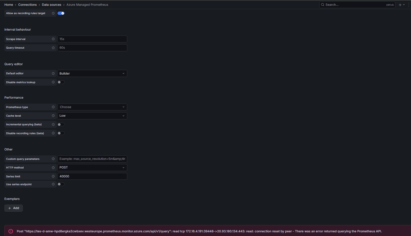Toggle Disable recording rules (beta) switch
Viewport: 411px width, 236px height.
pyautogui.click(x=61, y=133)
